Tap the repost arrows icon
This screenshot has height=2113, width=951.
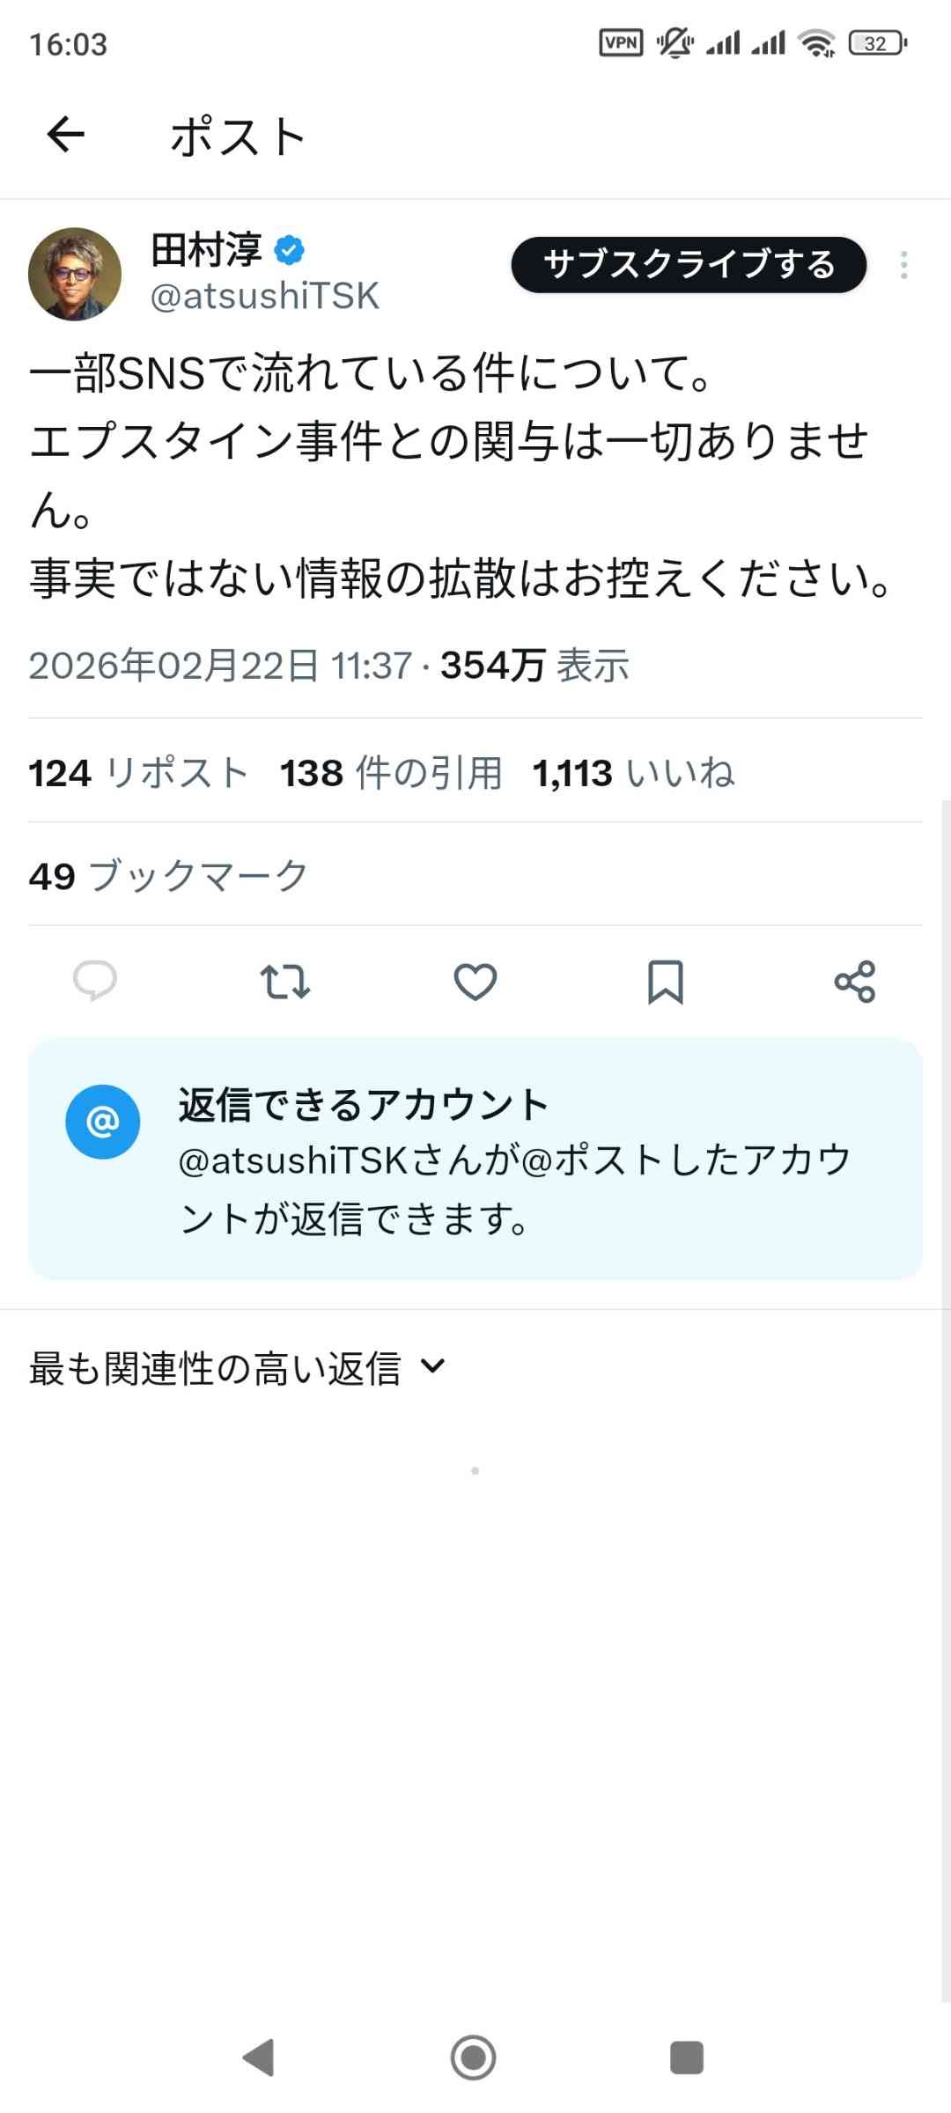pyautogui.click(x=284, y=981)
